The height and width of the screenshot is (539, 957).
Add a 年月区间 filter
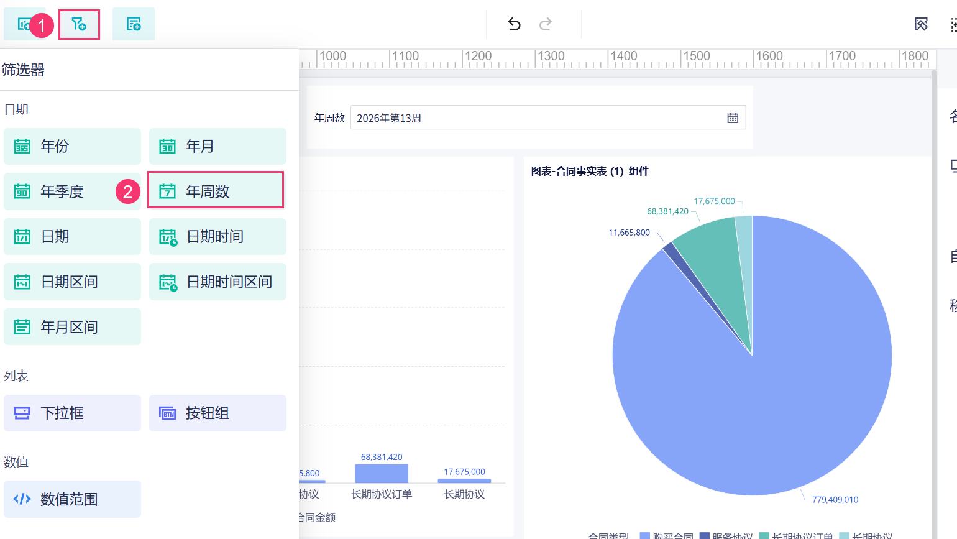pos(72,327)
